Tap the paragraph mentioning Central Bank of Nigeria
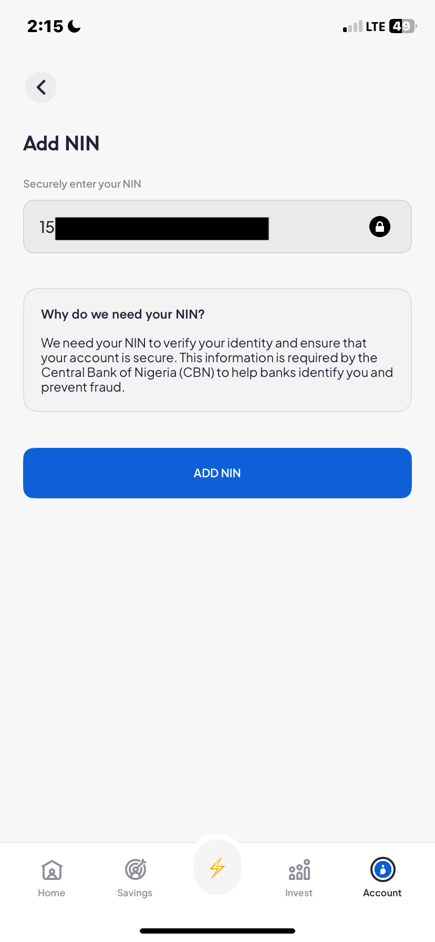 coord(217,365)
